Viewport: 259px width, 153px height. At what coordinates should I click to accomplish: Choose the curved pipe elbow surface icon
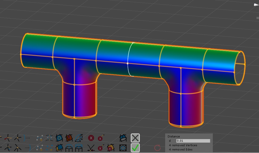[x=79, y=138]
